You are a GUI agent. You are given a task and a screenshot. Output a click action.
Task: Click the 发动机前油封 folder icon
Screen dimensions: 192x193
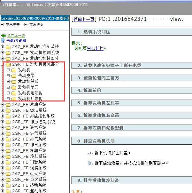(x=14, y=93)
